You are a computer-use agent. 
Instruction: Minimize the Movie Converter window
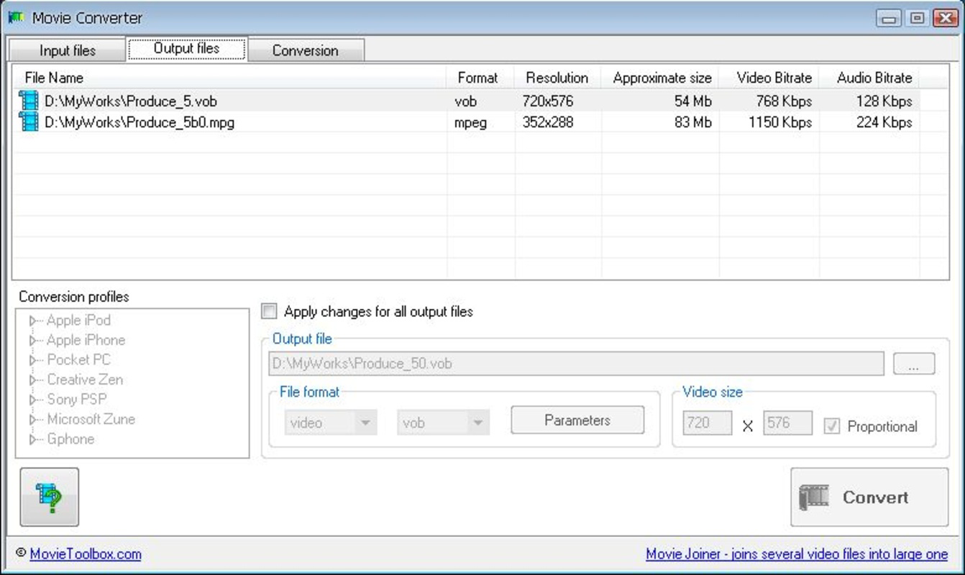click(889, 18)
